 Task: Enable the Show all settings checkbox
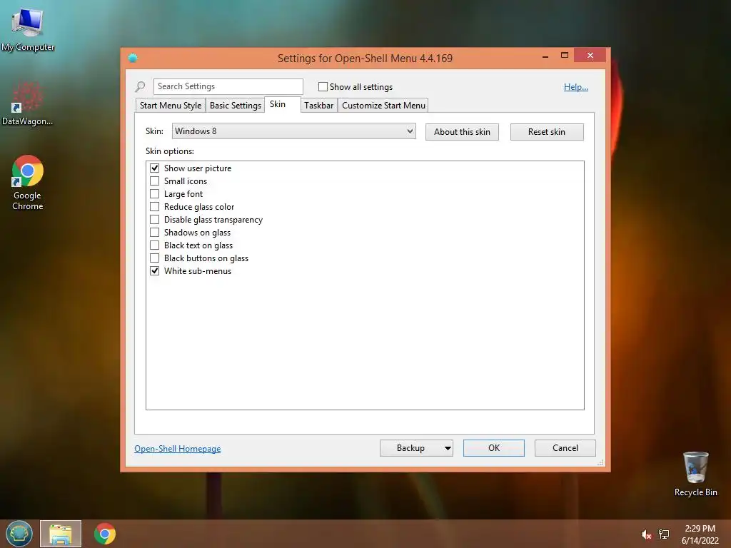[x=323, y=86]
